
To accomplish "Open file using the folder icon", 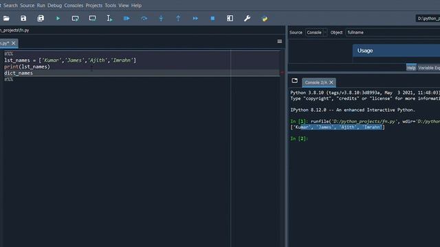I will point(6,19).
